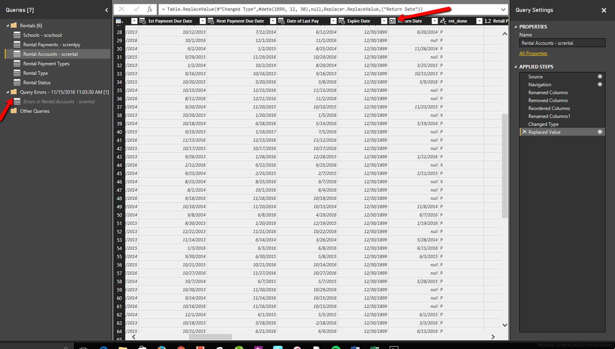Click the fx add step icon
Screen dimensions: 615x349
pos(149,9)
